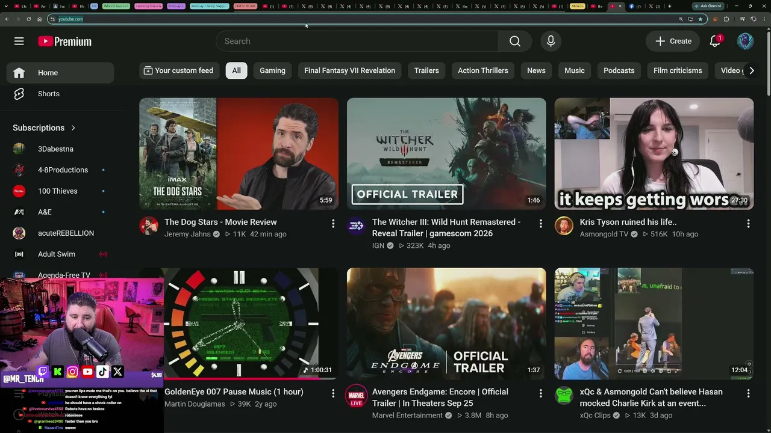Select the Film criticisms filter chip
771x433 pixels.
tap(678, 70)
